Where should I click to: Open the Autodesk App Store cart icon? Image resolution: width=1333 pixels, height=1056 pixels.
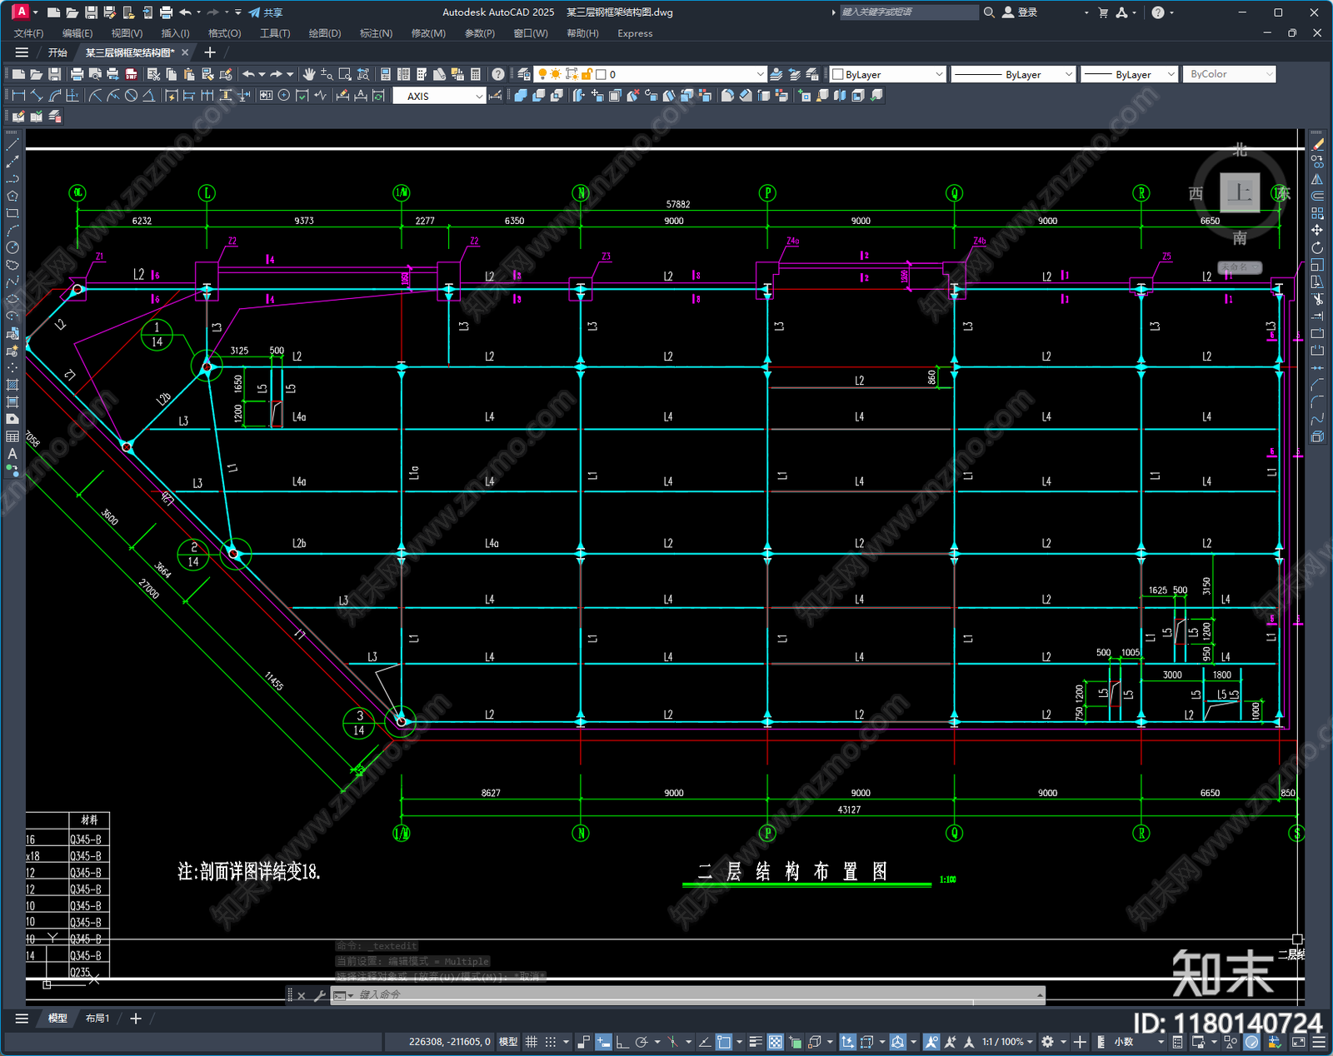pos(1103,12)
